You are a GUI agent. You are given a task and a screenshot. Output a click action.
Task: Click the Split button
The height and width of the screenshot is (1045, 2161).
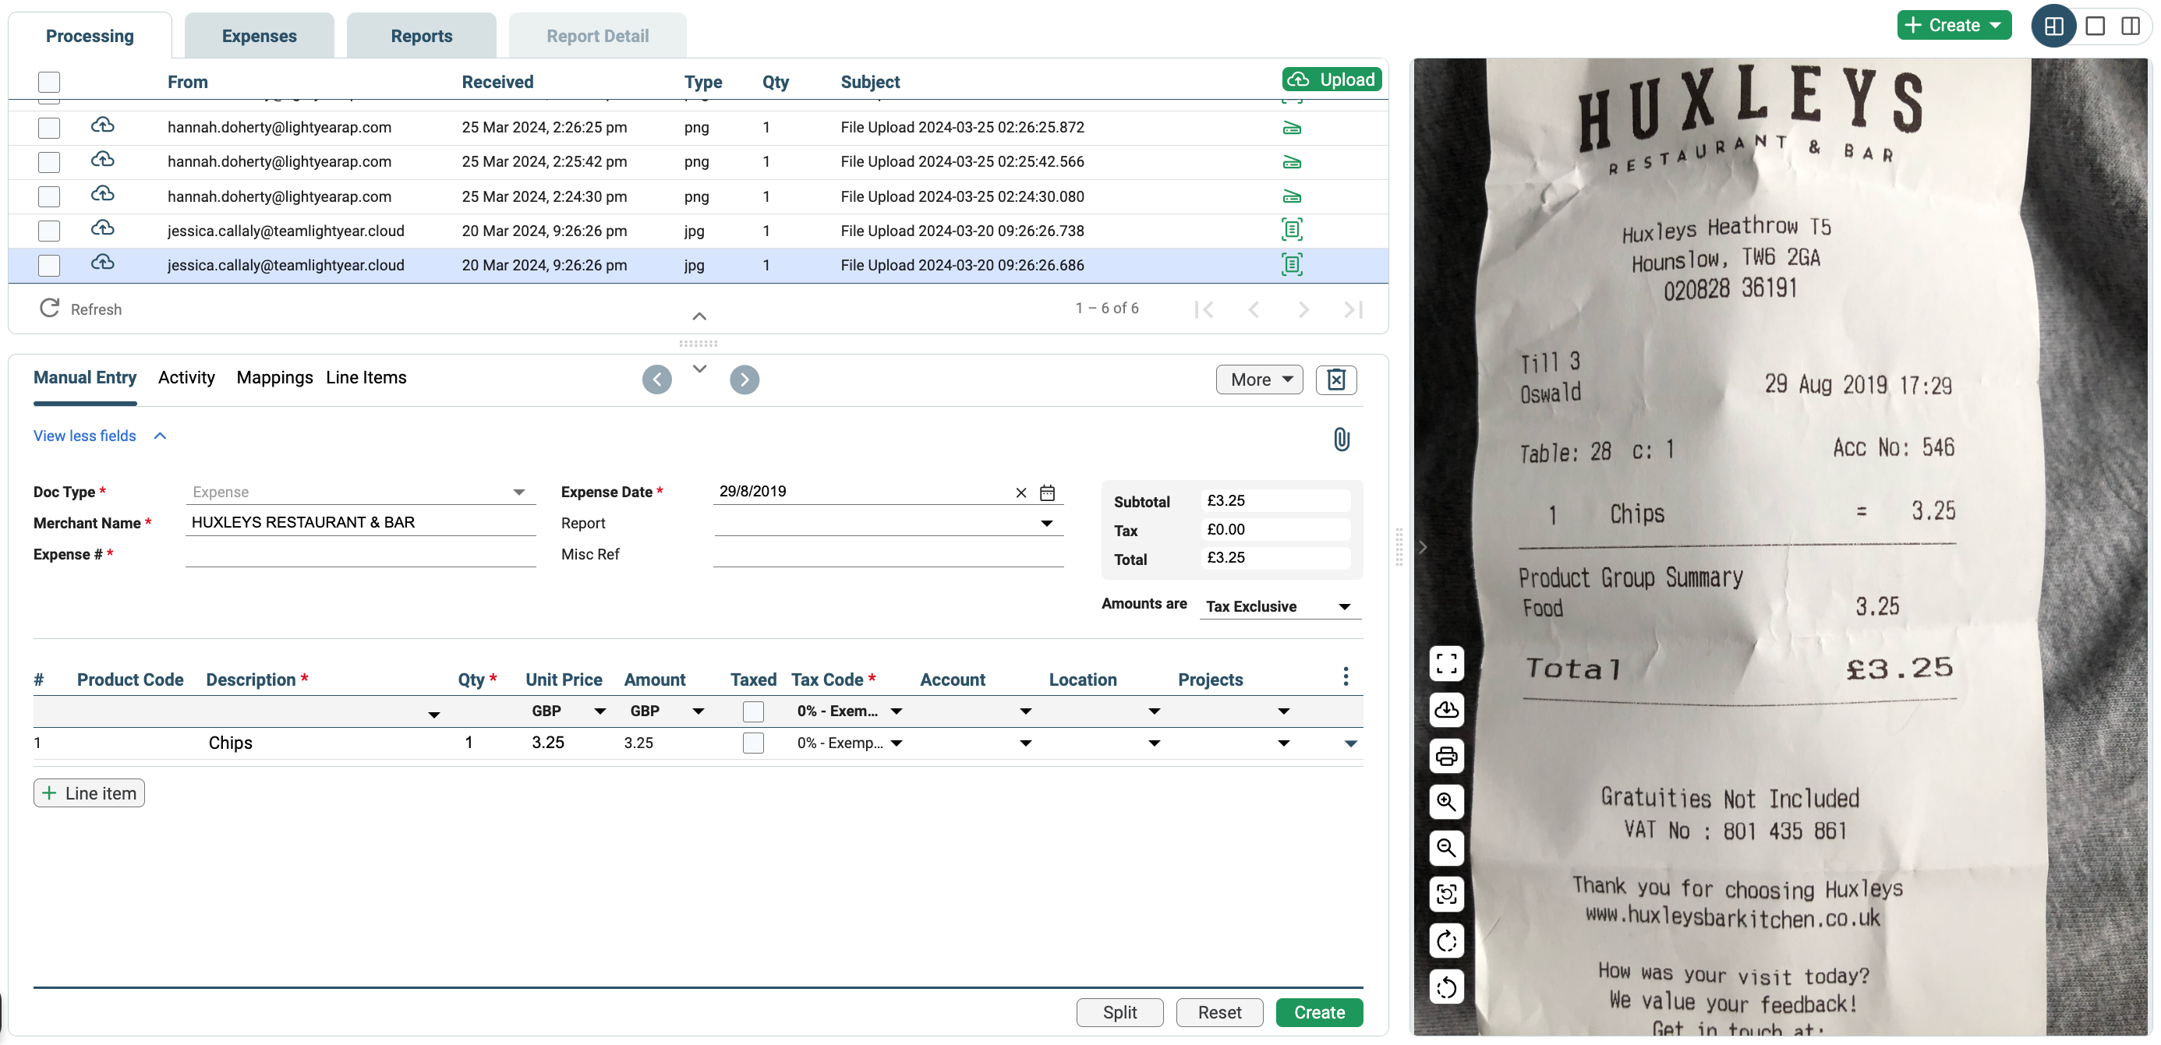(1119, 1012)
